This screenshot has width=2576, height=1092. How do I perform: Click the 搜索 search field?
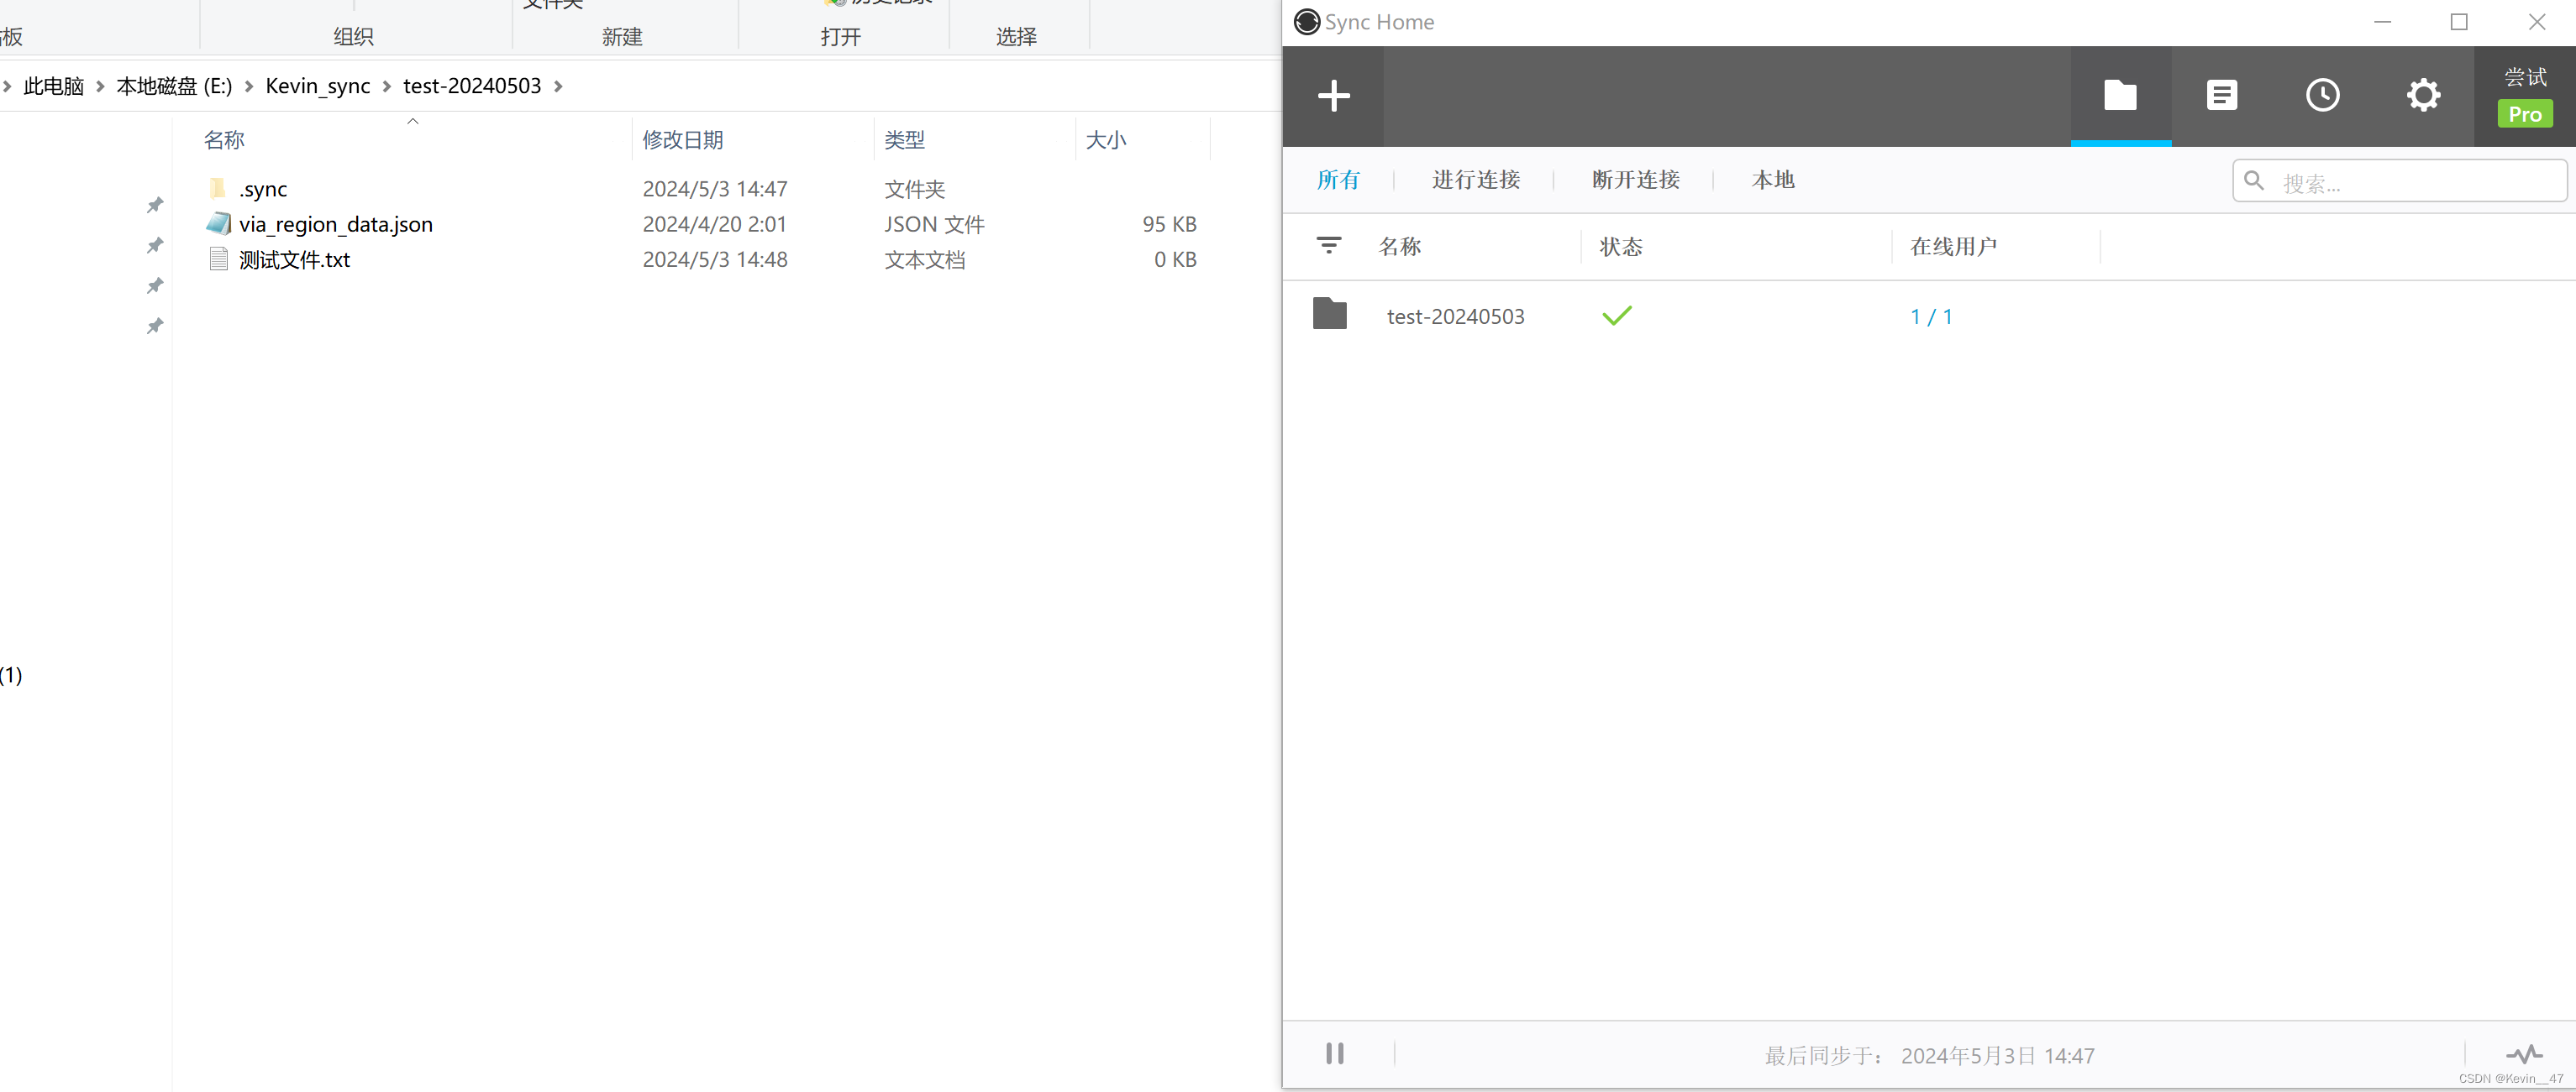click(x=2410, y=182)
